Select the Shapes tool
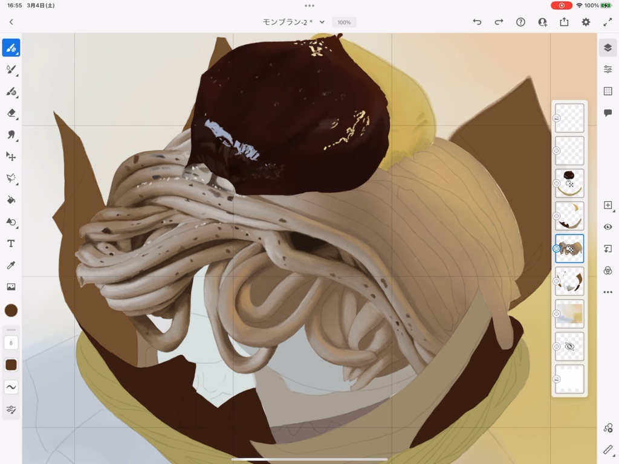Viewport: 619px width, 464px height. [x=11, y=222]
